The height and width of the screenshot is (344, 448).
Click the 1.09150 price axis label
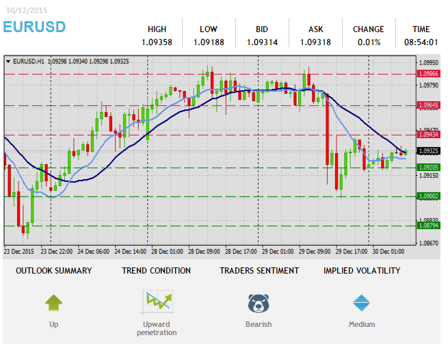click(x=429, y=176)
